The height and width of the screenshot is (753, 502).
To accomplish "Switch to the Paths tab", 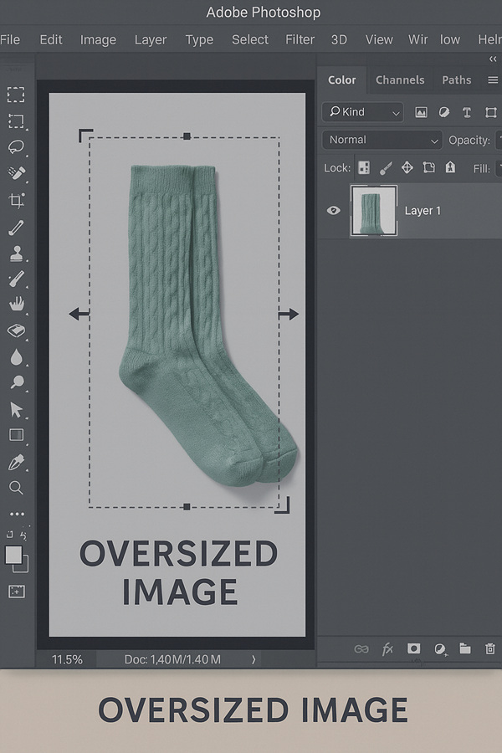I will tap(456, 79).
